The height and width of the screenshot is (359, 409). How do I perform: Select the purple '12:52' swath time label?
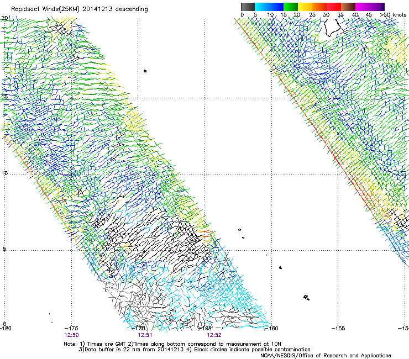[x=214, y=335]
